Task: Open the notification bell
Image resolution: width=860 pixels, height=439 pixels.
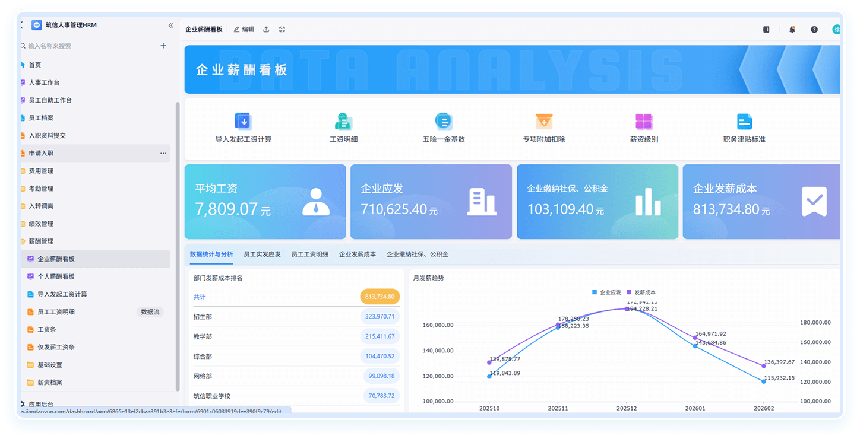Action: coord(792,29)
